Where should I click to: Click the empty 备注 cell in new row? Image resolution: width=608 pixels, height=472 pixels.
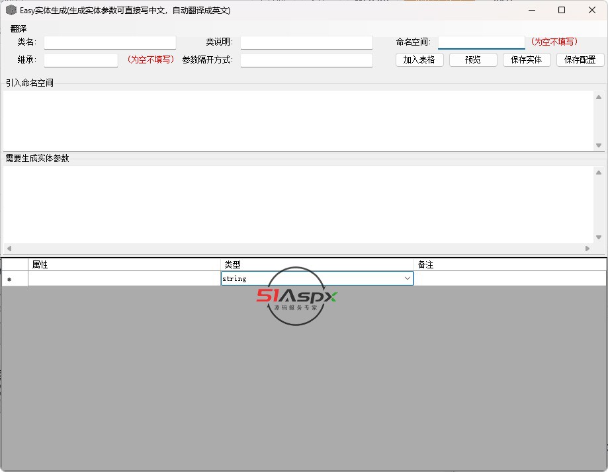click(x=510, y=278)
